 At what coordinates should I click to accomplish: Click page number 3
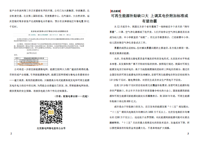pyautogui.click(x=188, y=134)
